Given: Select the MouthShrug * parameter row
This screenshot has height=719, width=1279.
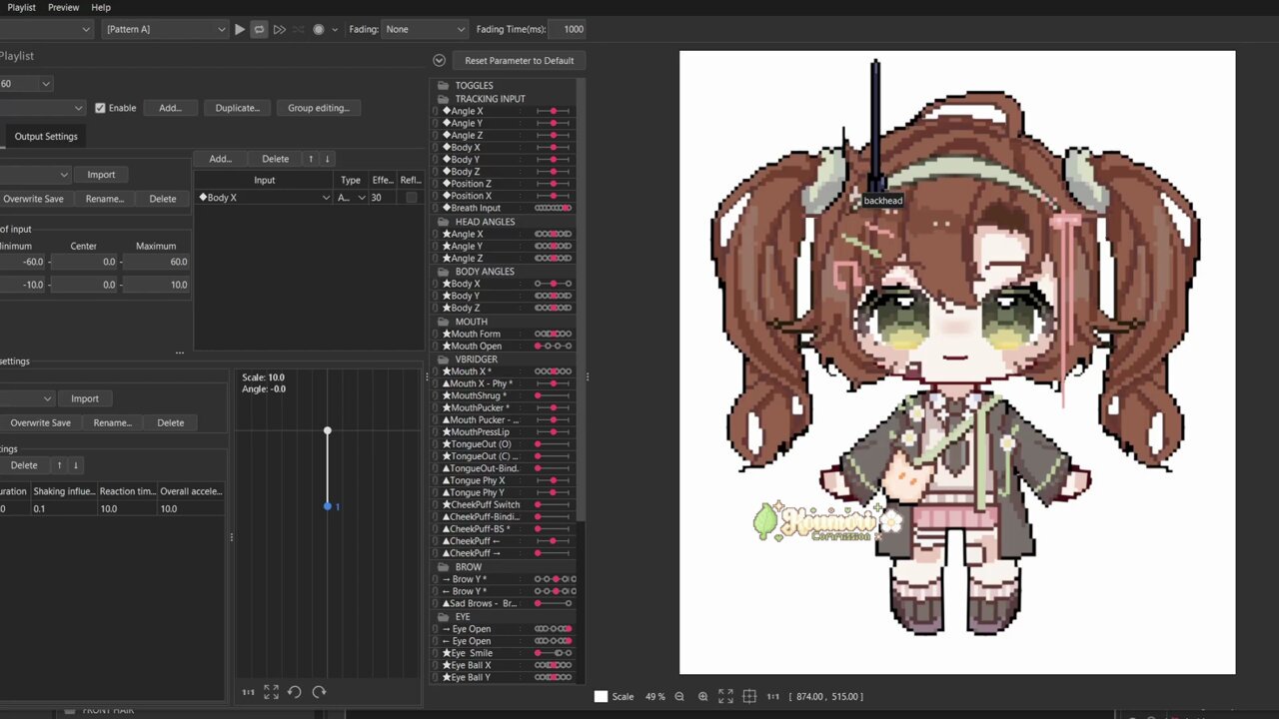Looking at the screenshot, I should click(x=505, y=395).
